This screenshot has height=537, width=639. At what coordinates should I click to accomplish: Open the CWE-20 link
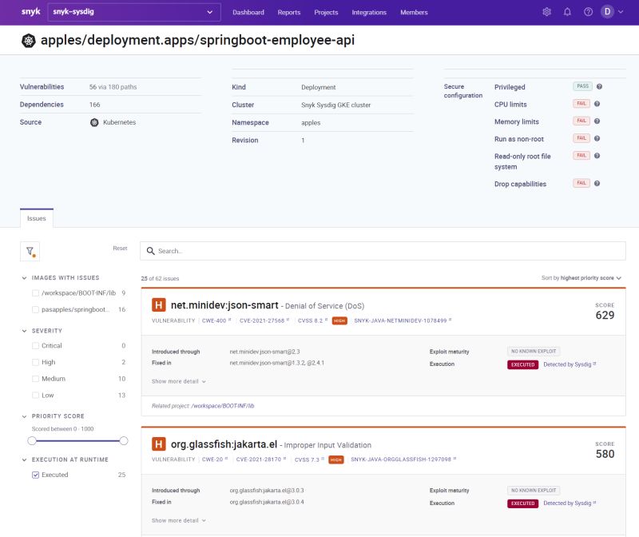coord(215,459)
